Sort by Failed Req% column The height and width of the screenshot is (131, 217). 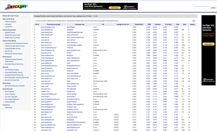[x=139, y=25]
